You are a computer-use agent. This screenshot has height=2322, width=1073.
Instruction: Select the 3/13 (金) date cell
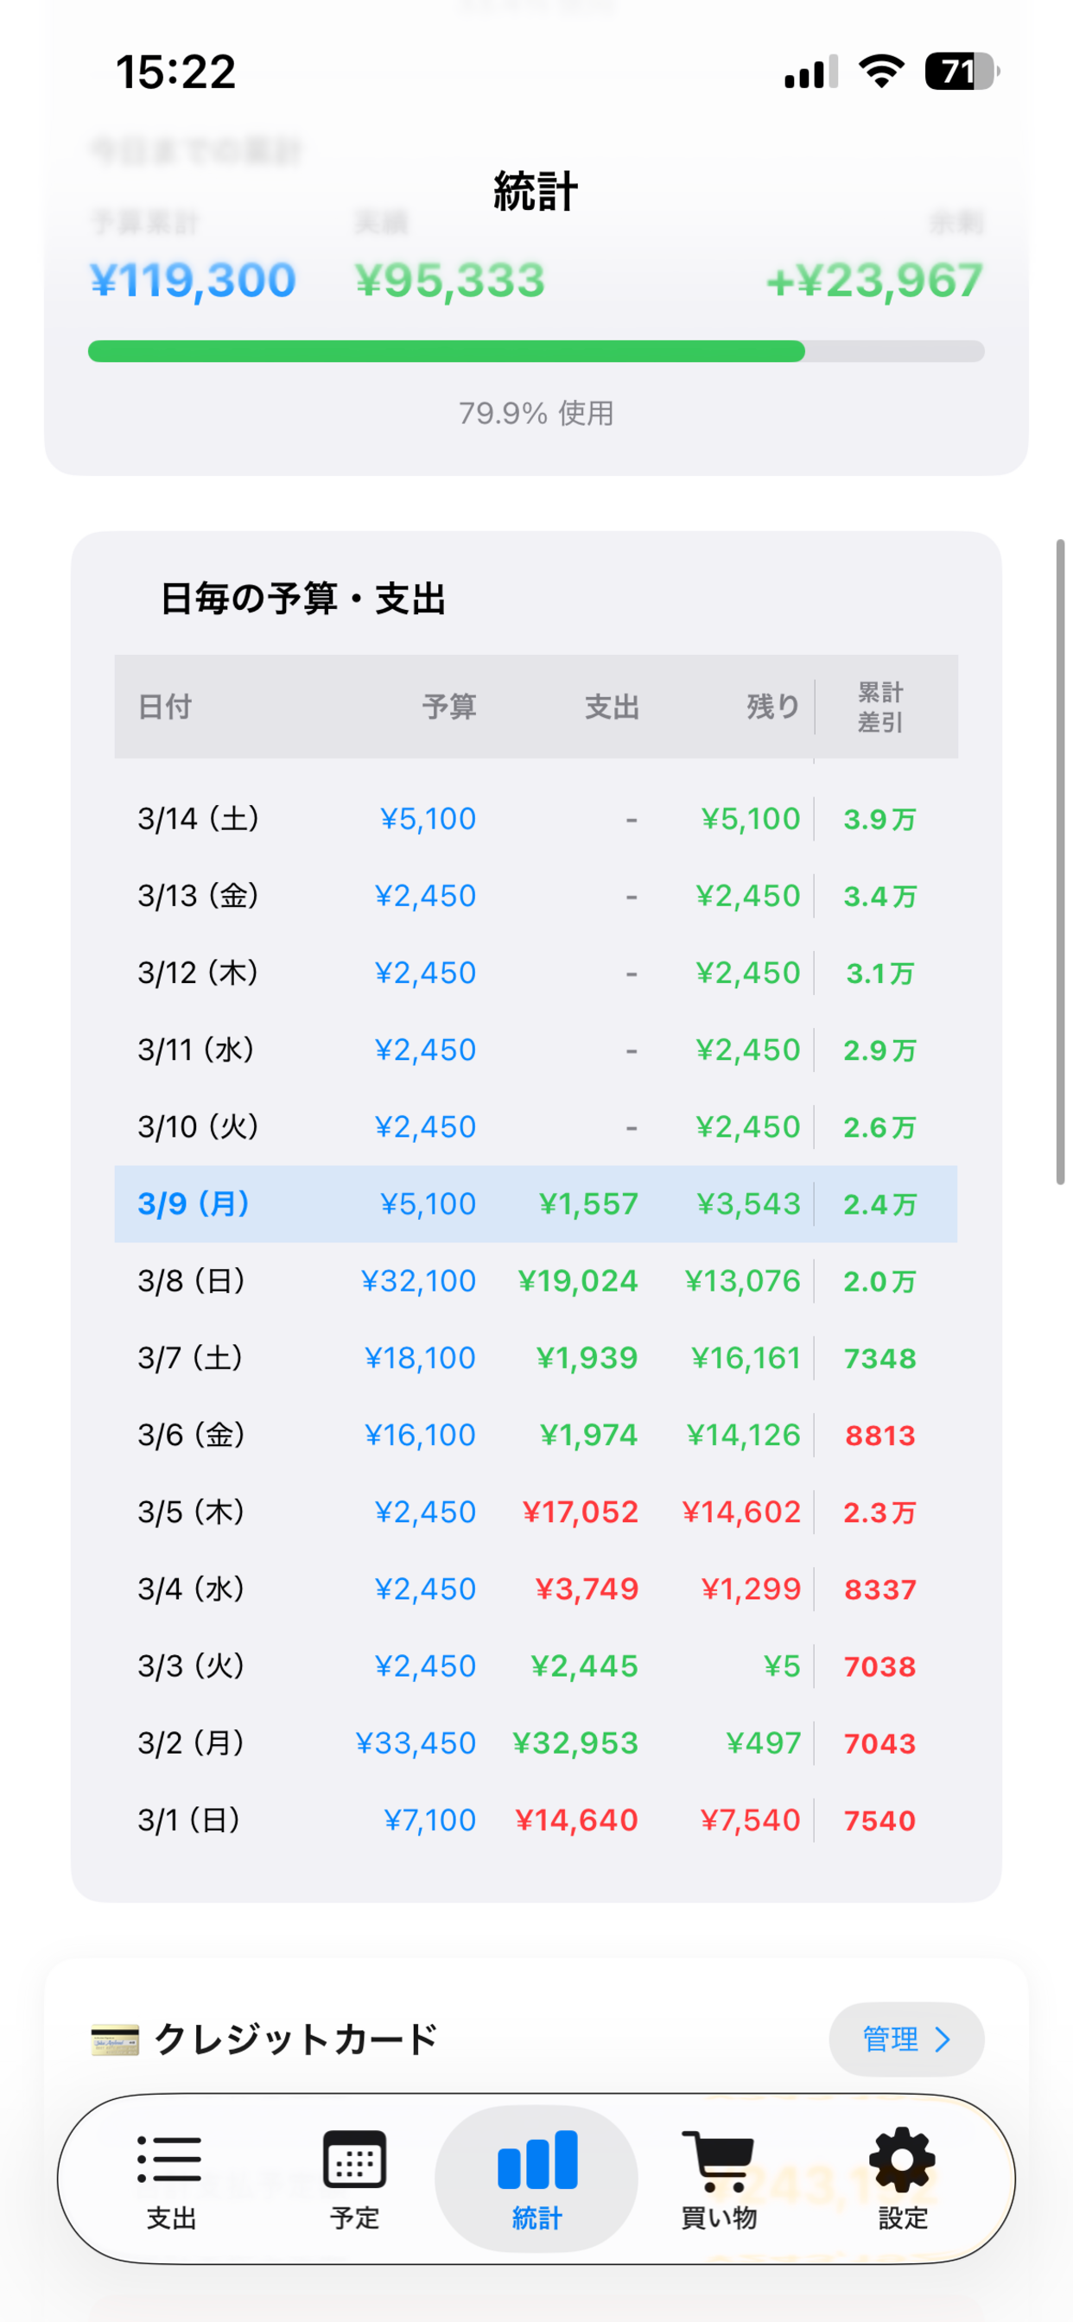(x=199, y=896)
